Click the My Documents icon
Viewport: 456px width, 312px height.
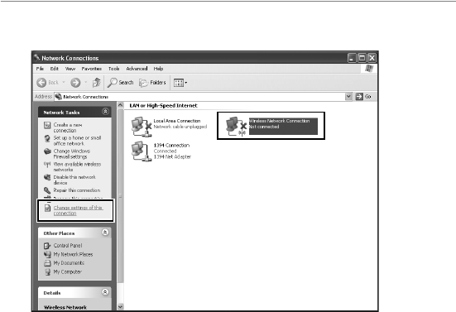coord(47,263)
